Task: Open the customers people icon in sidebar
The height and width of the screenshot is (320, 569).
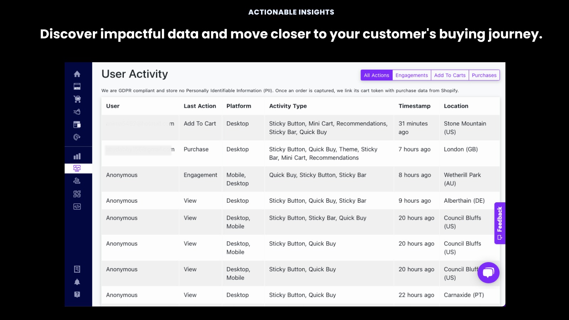Action: click(x=77, y=181)
